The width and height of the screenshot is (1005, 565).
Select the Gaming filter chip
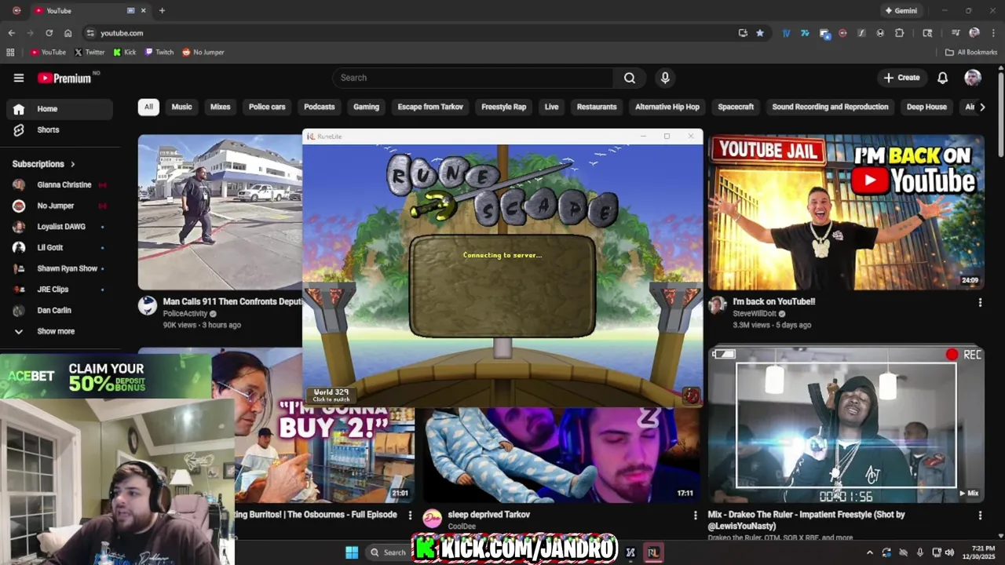366,107
